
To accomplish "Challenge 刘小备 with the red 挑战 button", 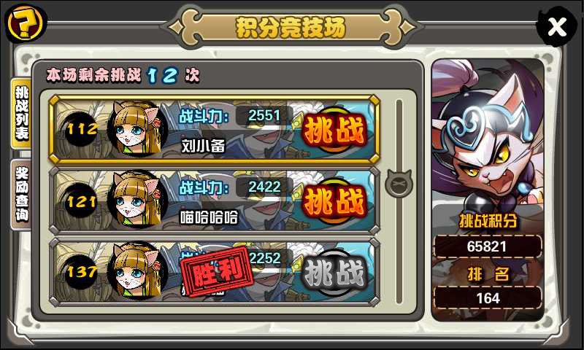I will [334, 131].
